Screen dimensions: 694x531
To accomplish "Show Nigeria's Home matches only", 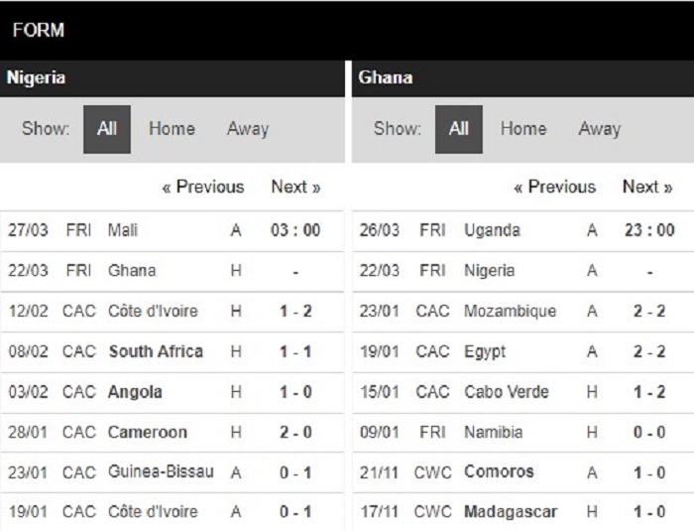I will tap(172, 129).
